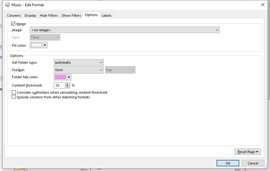The image size is (270, 171).
Task: Decrease content threshold with down arrow
Action: point(67,87)
